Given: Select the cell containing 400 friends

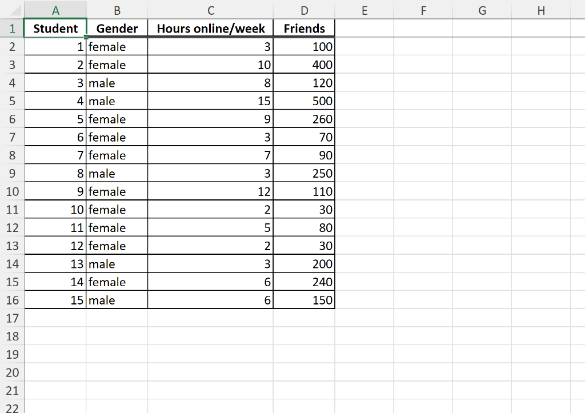Looking at the screenshot, I should pos(304,65).
